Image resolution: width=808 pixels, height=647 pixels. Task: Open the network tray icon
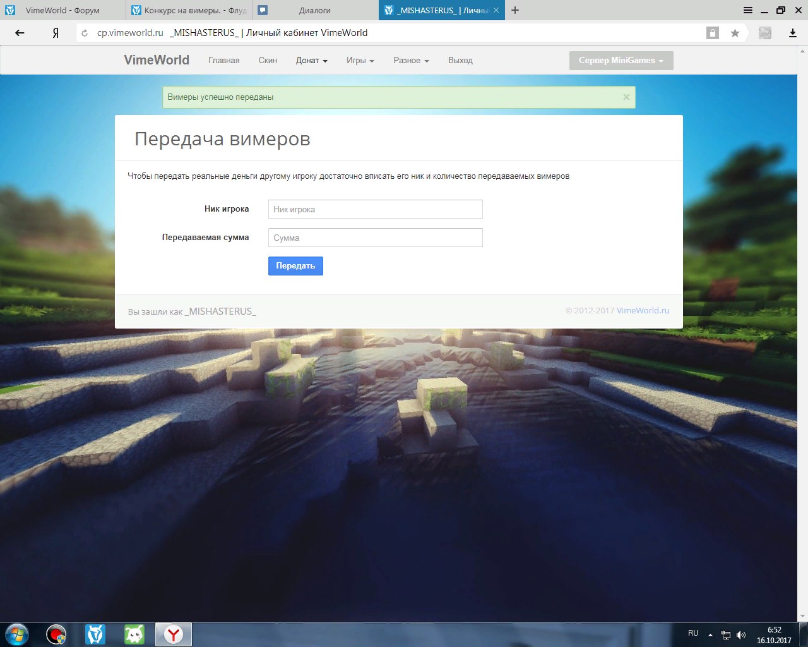(726, 635)
